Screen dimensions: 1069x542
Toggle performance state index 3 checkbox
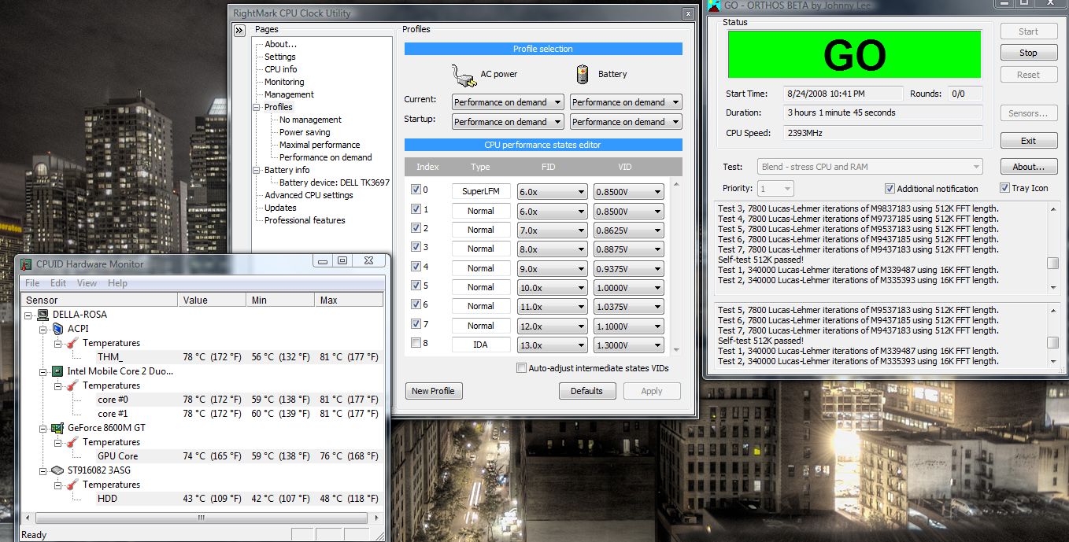point(416,247)
